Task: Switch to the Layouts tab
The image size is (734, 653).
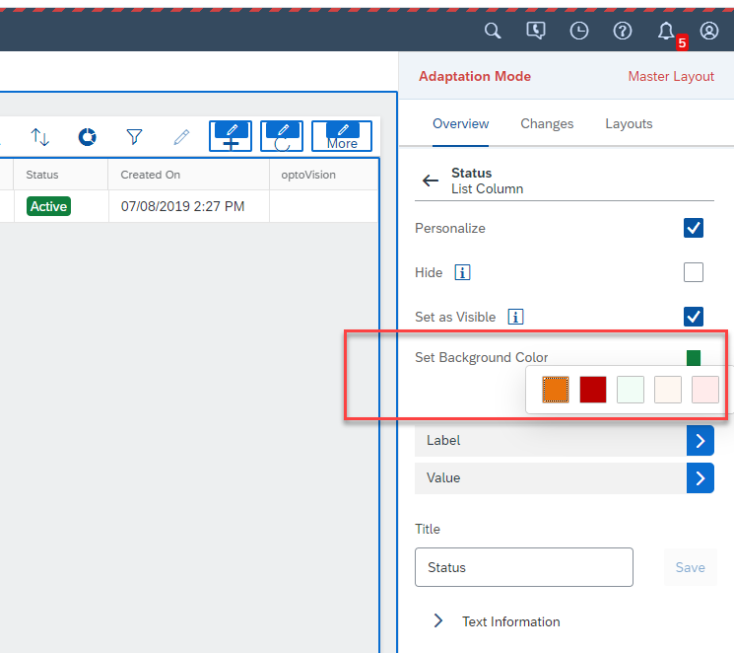Action: (x=629, y=123)
